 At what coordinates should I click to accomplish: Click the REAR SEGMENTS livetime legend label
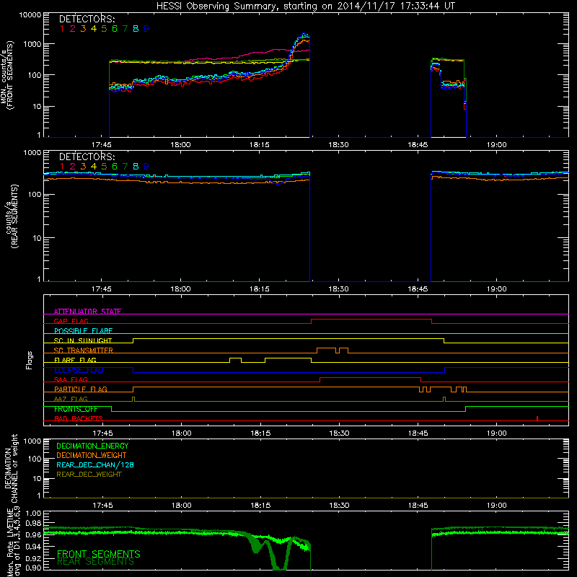pos(96,562)
